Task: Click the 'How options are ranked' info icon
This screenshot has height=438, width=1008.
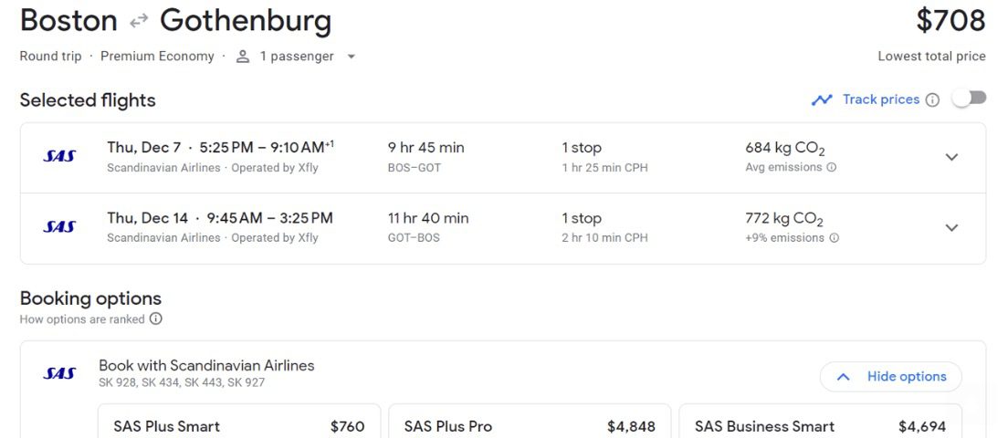Action: (155, 319)
